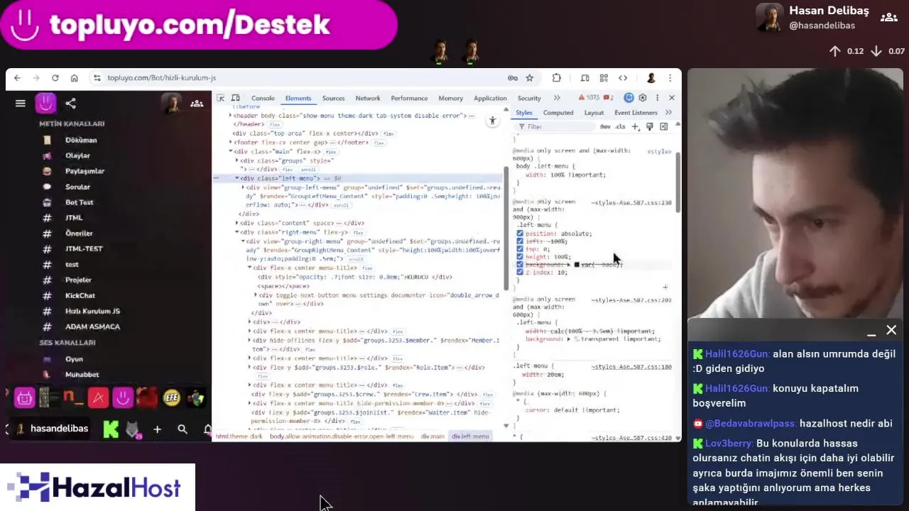This screenshot has width=909, height=511.
Task: Expand the div class="content" node
Action: [x=236, y=223]
